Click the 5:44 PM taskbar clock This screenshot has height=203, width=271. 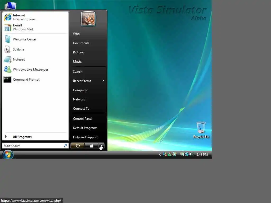(x=202, y=154)
